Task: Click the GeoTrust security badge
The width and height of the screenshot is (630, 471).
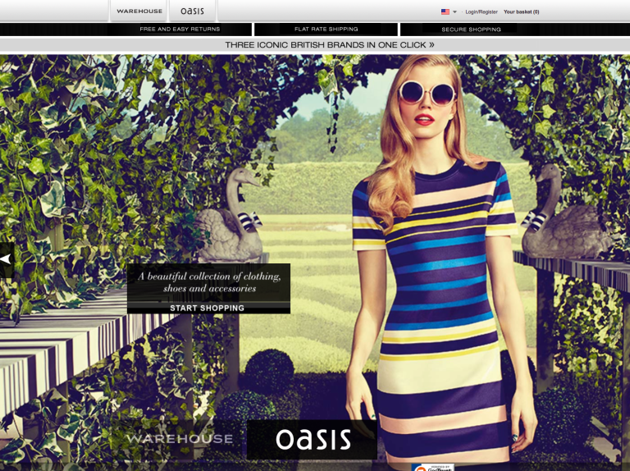Action: click(432, 467)
